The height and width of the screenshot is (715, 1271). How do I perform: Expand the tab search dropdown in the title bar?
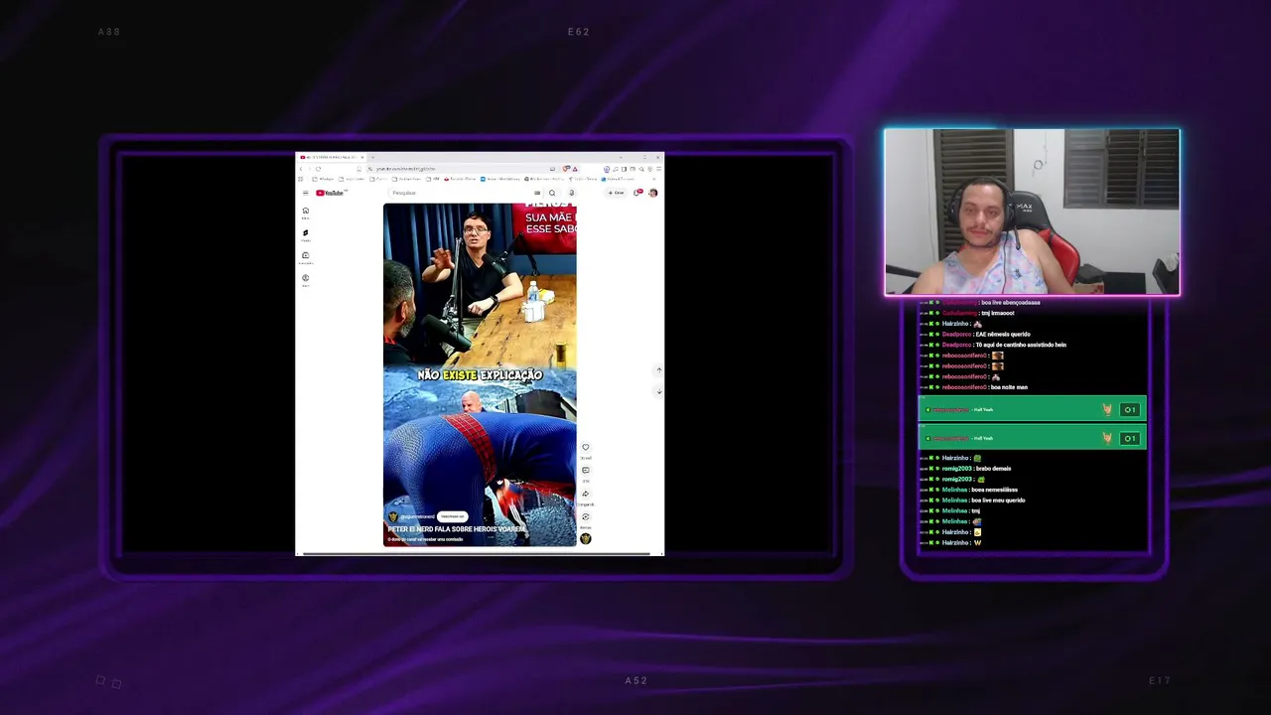pyautogui.click(x=619, y=157)
